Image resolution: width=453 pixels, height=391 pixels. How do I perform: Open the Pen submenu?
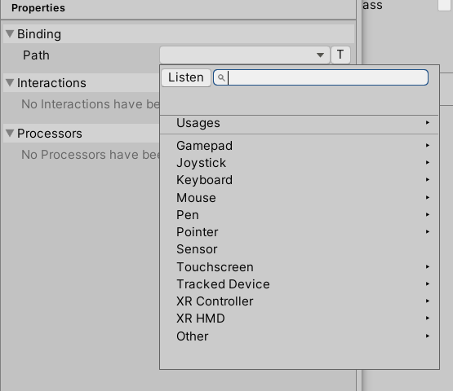click(x=300, y=215)
